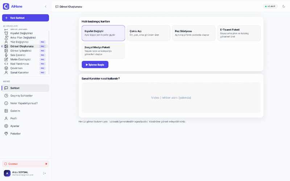
Task: Select the Ses Çevirici microphone icon
Action: point(6,55)
